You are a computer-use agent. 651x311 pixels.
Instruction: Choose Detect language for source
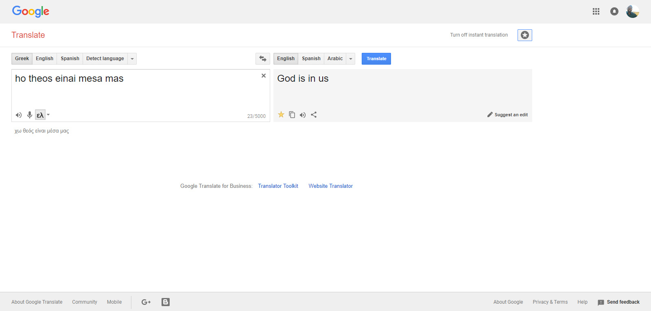[105, 59]
